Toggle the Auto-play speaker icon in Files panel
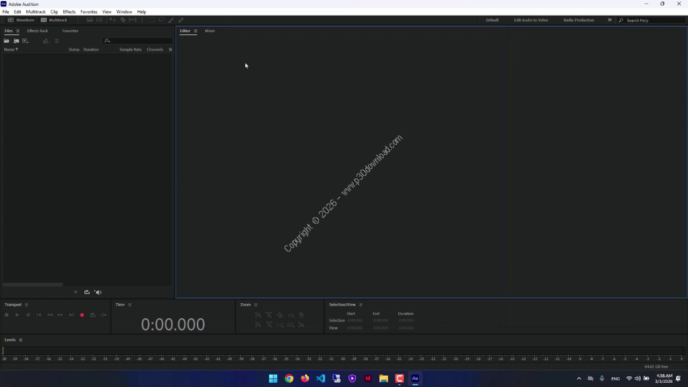The image size is (688, 387). (98, 292)
